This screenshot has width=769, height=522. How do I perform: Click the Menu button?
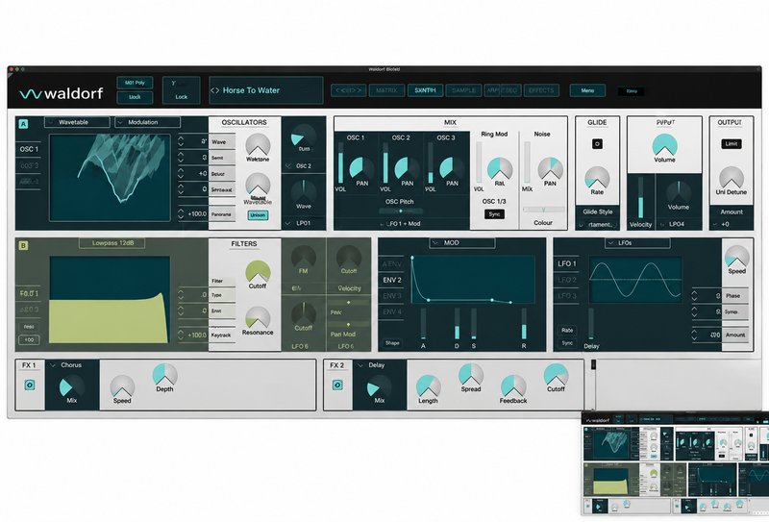[x=587, y=90]
